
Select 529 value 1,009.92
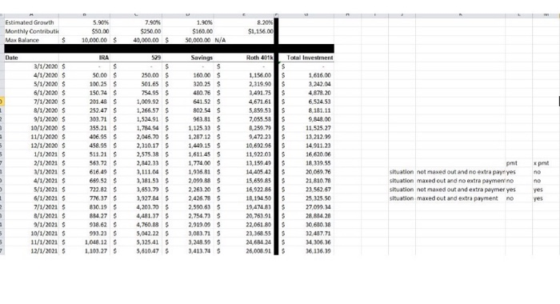coord(136,102)
